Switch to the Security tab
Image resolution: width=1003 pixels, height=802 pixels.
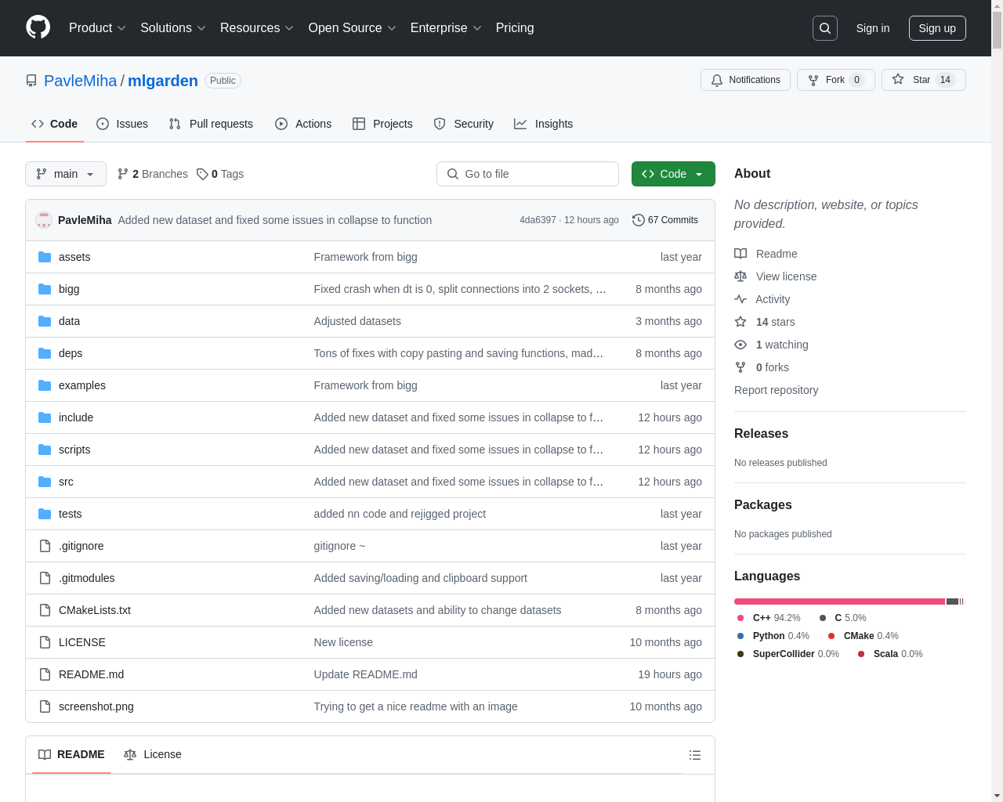click(x=464, y=124)
